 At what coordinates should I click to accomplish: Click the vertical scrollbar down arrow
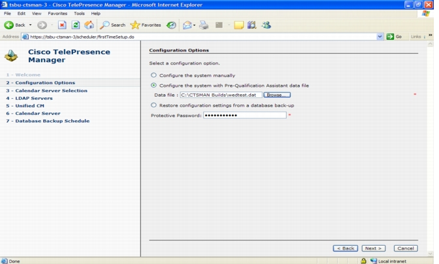pos(430,254)
